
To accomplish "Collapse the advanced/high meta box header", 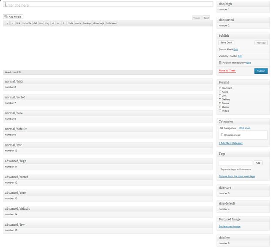I will coord(108,161).
